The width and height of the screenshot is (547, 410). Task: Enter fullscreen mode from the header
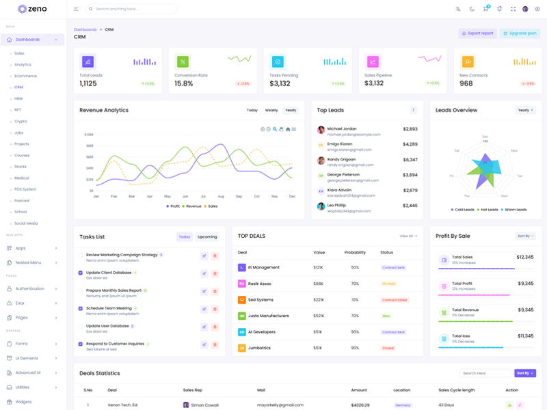tap(513, 9)
